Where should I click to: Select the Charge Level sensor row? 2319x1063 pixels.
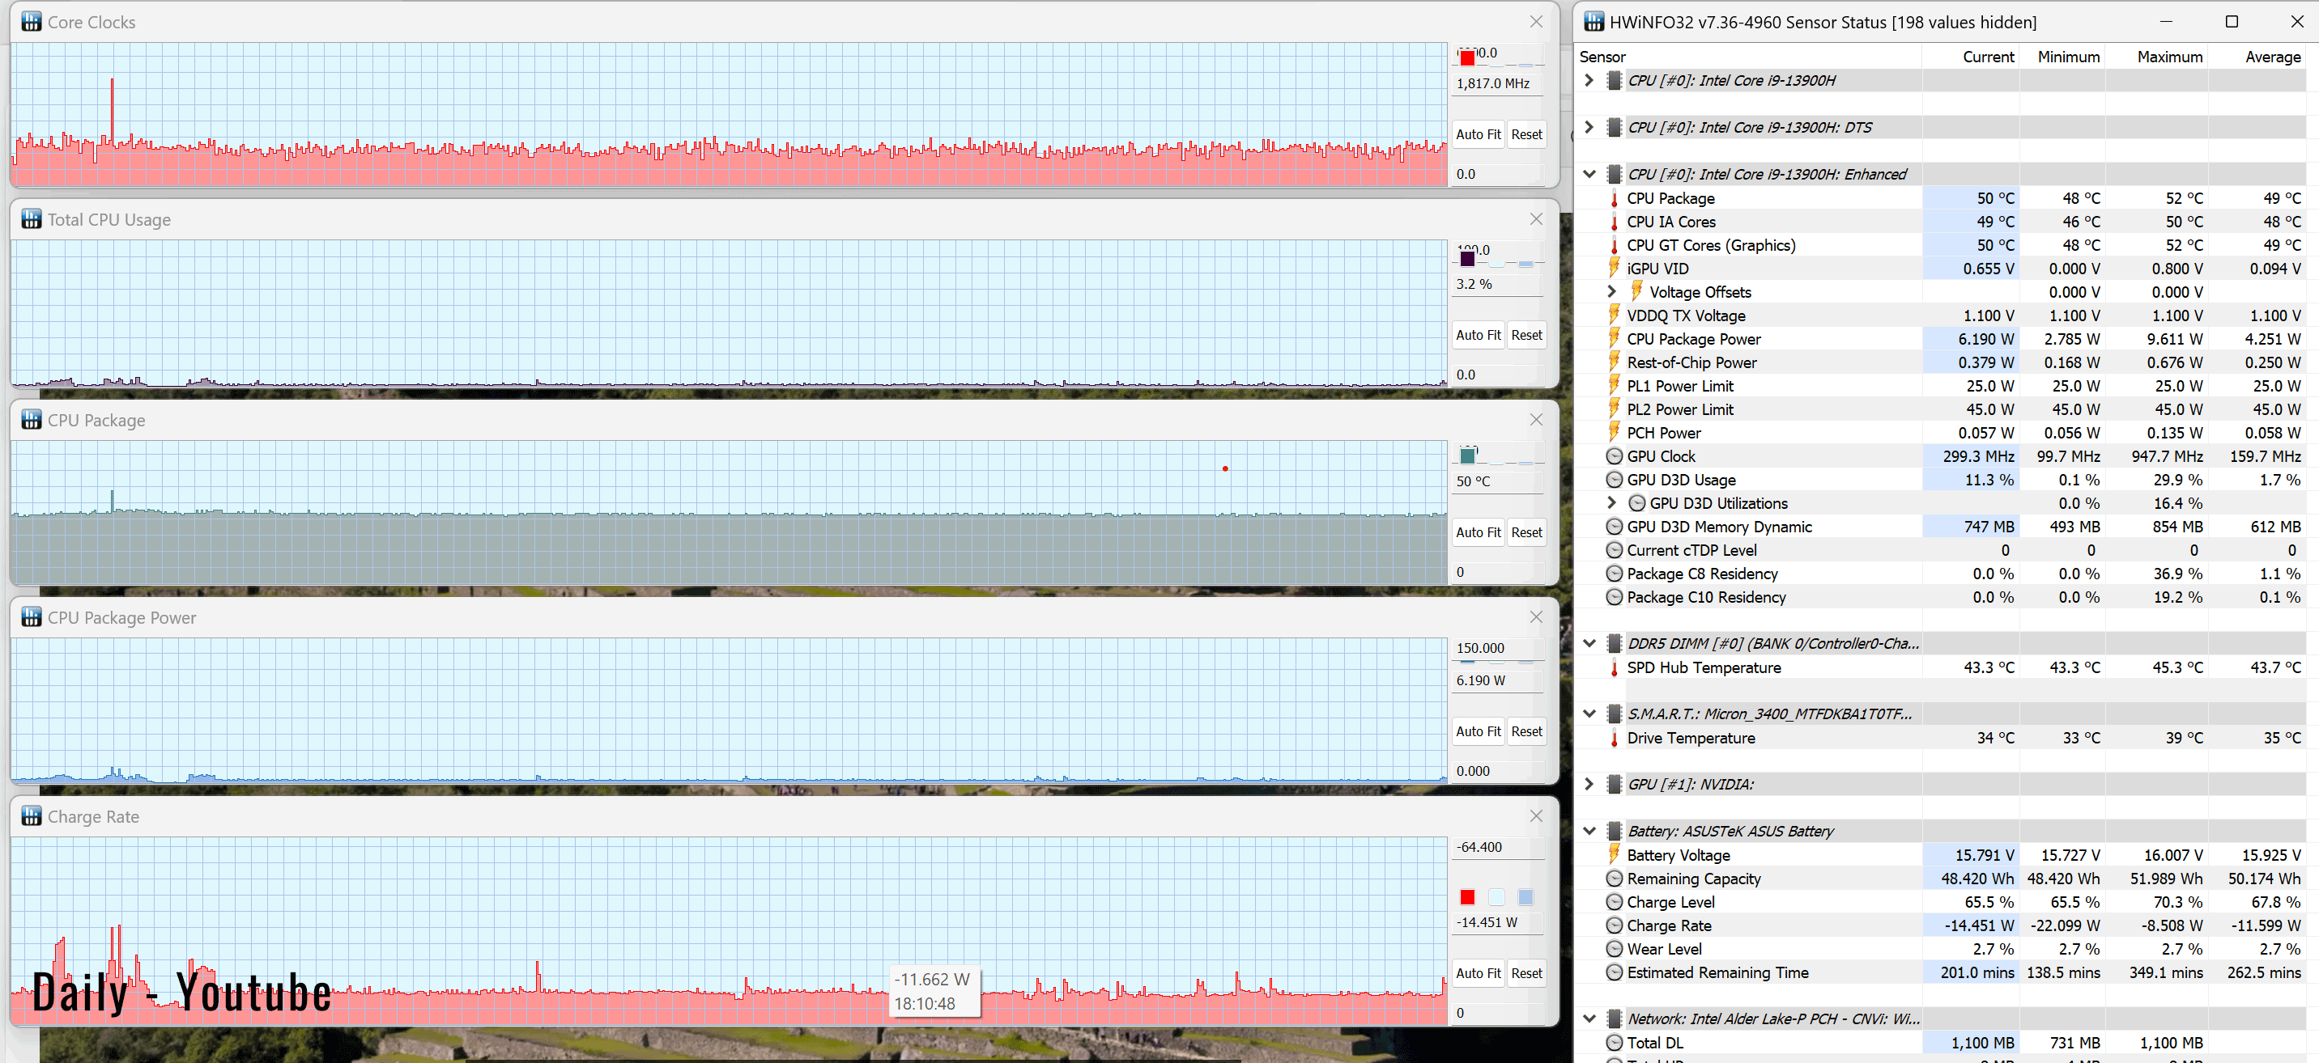tap(1941, 902)
